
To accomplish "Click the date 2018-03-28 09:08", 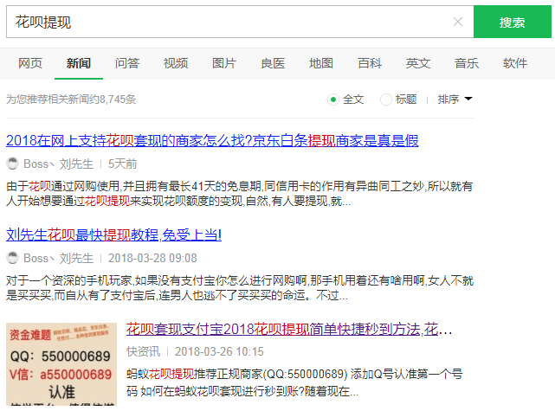I will pos(152,258).
